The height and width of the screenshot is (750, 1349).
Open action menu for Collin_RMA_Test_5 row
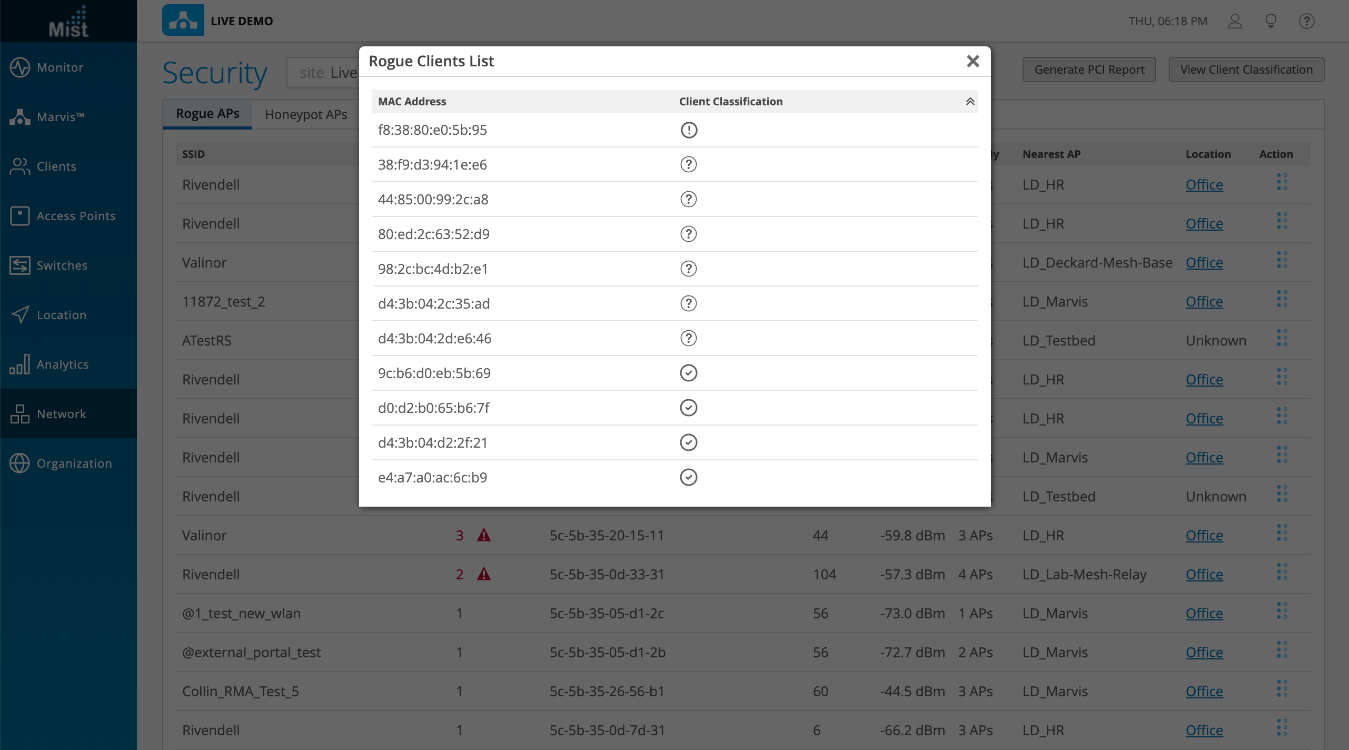click(1282, 689)
